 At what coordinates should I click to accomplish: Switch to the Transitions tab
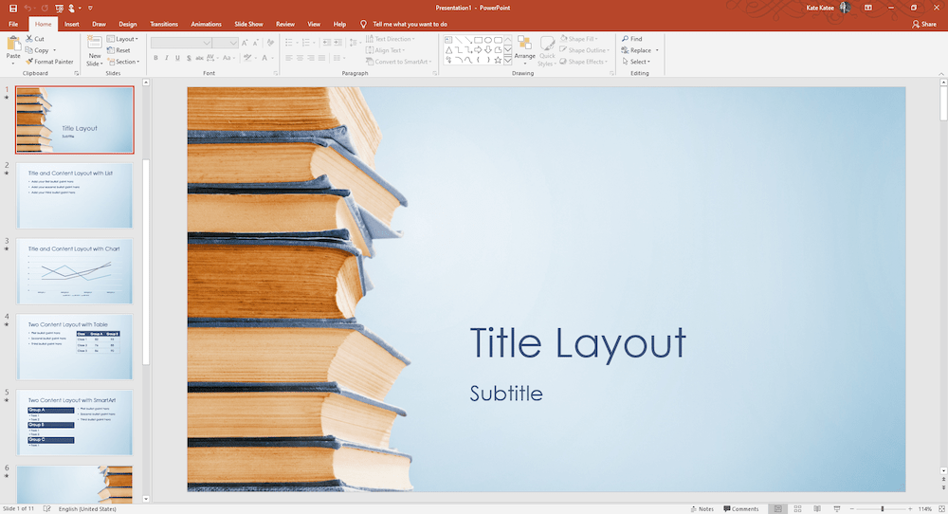(164, 25)
